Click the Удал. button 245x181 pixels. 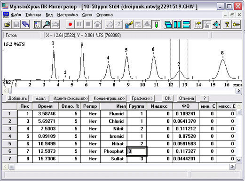pos(41,98)
